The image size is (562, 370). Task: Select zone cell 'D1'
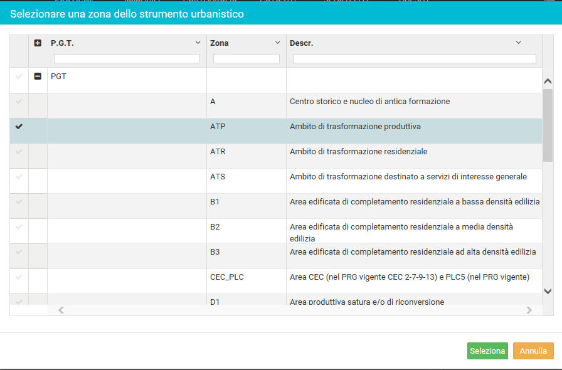[x=215, y=302]
